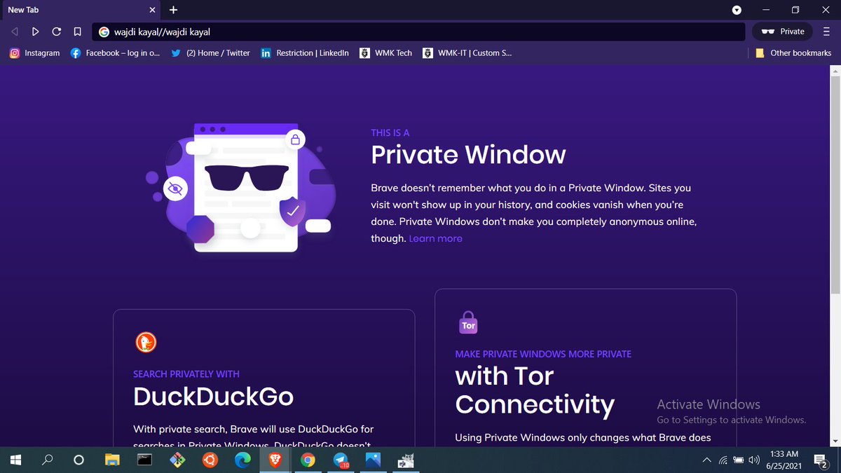Open the Brave hamburger menu

point(827,32)
